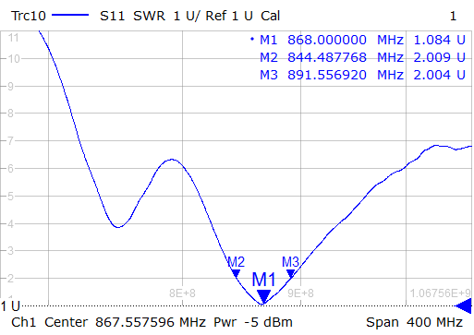Image resolution: width=474 pixels, height=335 pixels.
Task: Click the Ch1 channel label
Action: pos(23,322)
